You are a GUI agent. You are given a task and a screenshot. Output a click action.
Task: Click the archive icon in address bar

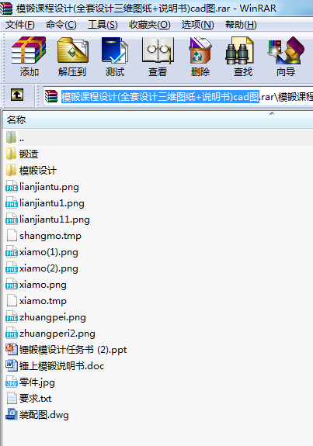51,96
